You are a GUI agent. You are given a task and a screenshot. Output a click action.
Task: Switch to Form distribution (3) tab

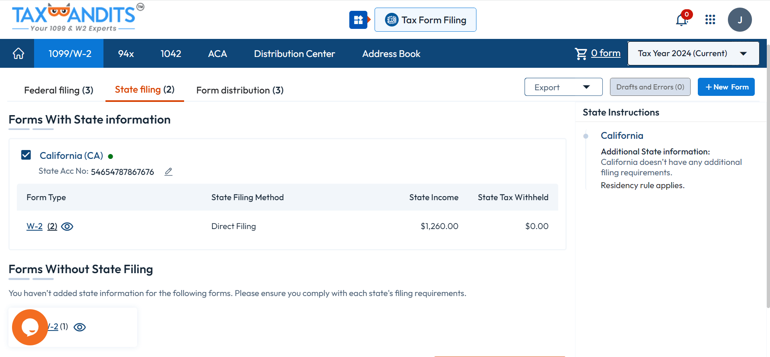(240, 90)
